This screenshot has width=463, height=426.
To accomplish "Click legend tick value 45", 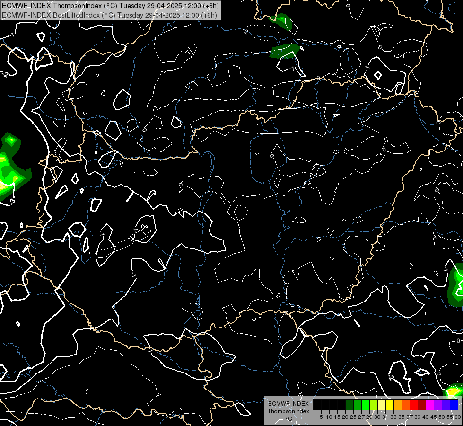I will pos(434,417).
